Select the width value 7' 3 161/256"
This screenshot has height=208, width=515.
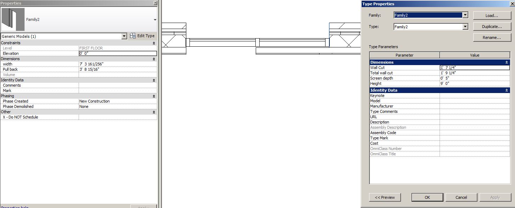118,64
